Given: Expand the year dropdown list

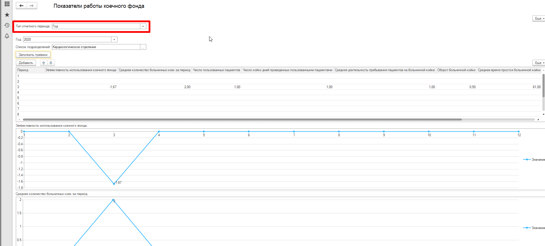Looking at the screenshot, I should tap(114, 39).
